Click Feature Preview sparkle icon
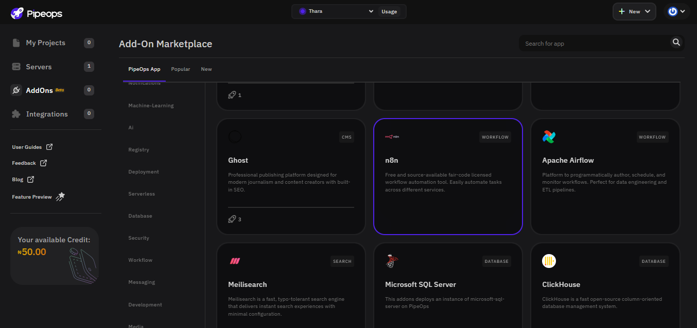 click(x=60, y=197)
